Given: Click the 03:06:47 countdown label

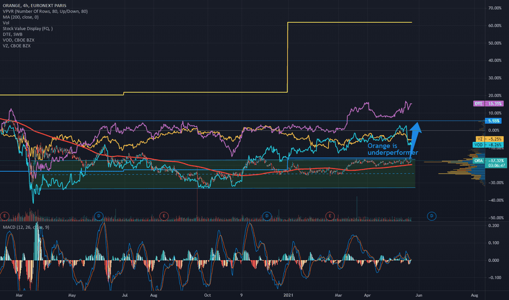Looking at the screenshot, I should (496, 165).
